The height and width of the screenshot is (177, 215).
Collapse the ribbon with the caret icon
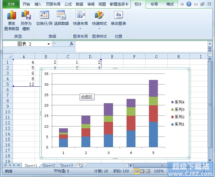point(182,4)
